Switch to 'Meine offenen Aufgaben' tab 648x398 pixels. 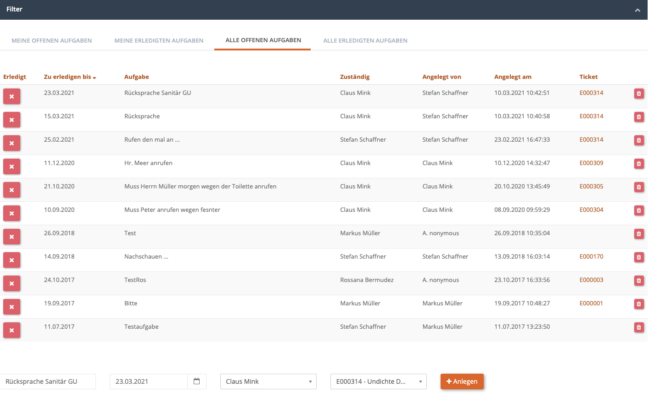[x=52, y=40]
